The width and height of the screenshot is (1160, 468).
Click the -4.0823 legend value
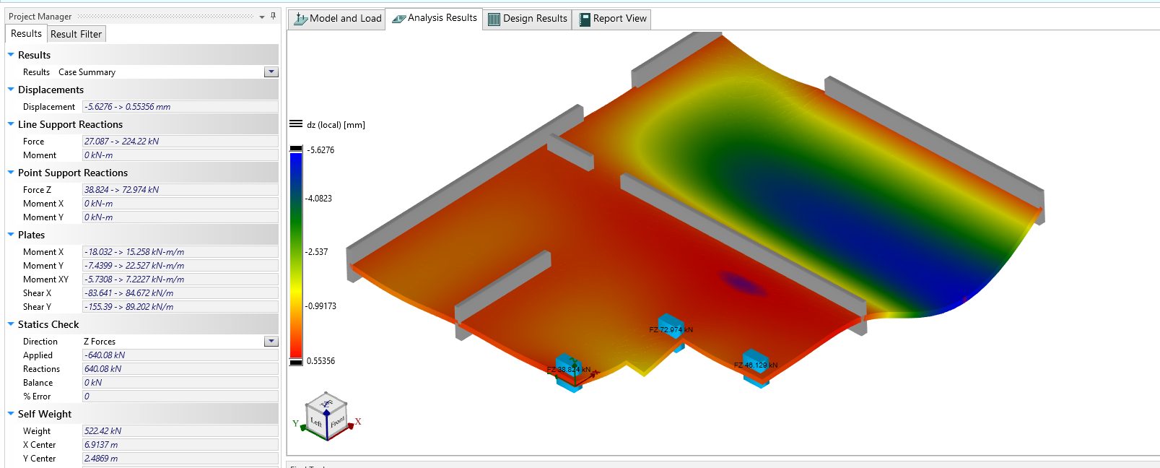pos(318,199)
